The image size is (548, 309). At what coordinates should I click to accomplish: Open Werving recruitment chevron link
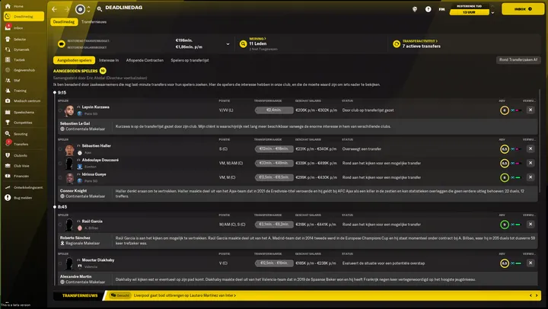(x=257, y=39)
